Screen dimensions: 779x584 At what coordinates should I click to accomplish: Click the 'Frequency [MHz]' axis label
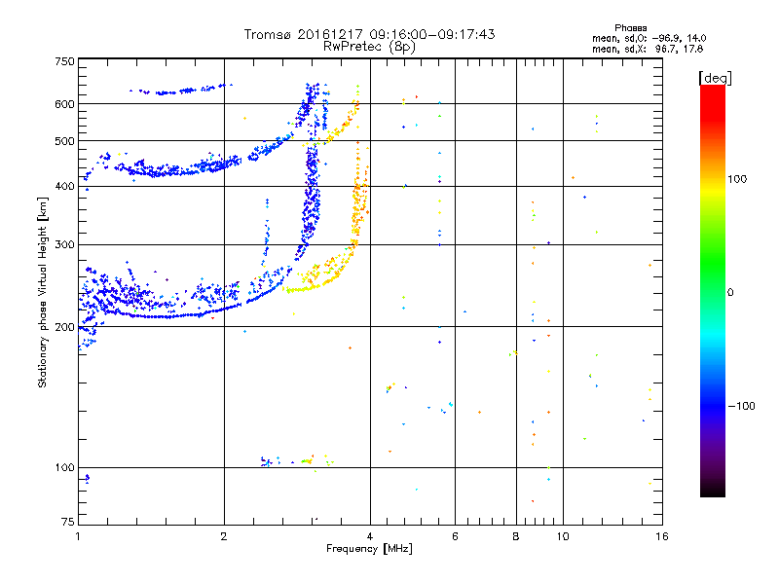pos(369,549)
